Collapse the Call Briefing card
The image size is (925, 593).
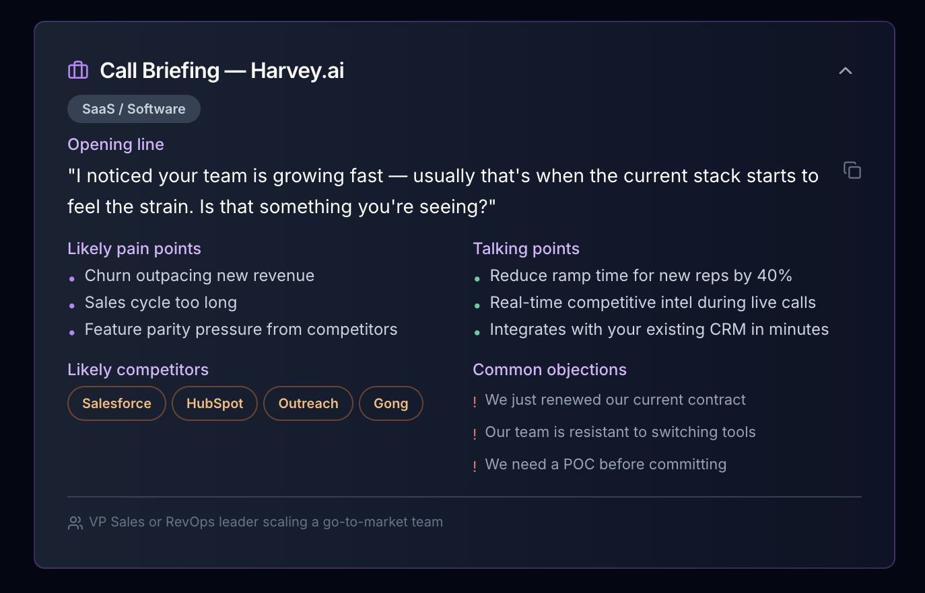pyautogui.click(x=846, y=71)
